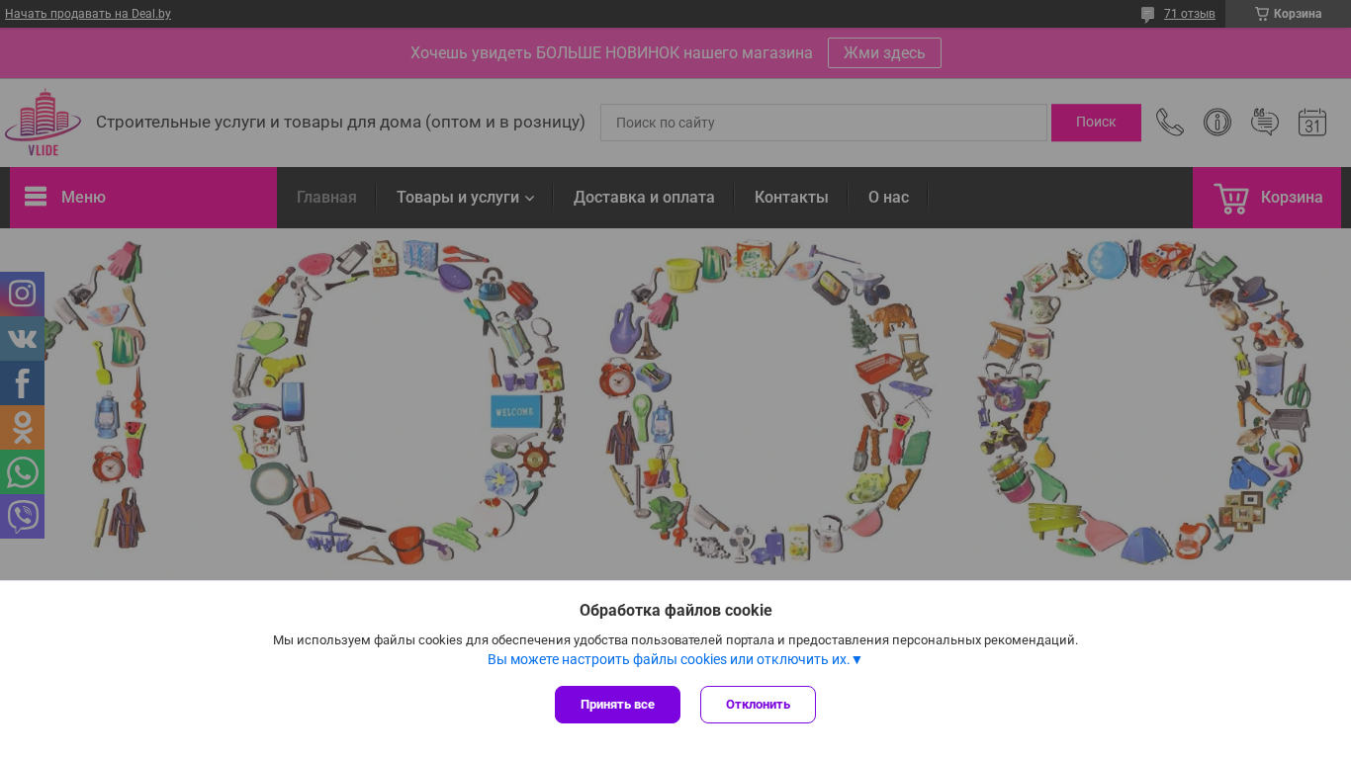Viewport: 1351px width, 759px height.
Task: Open the VK social sidebar icon
Action: [x=22, y=338]
